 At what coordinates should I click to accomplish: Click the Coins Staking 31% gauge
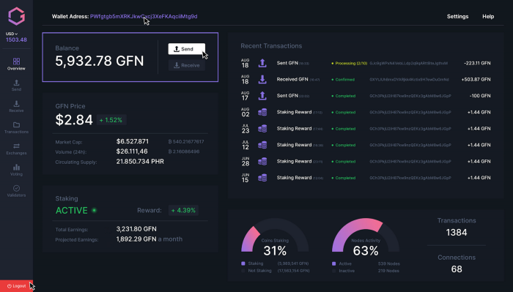click(x=275, y=236)
